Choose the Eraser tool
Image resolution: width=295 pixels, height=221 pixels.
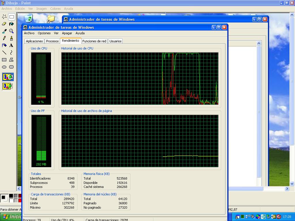click(4, 24)
